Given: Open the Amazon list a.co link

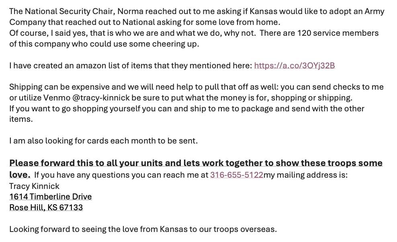Looking at the screenshot, I should [x=294, y=66].
